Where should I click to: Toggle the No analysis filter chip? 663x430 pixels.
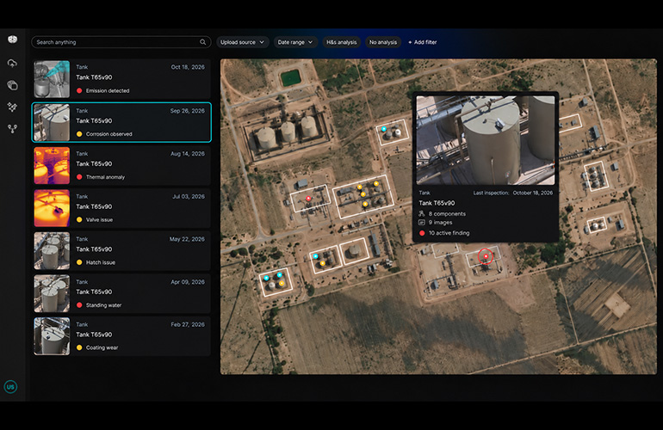[383, 42]
